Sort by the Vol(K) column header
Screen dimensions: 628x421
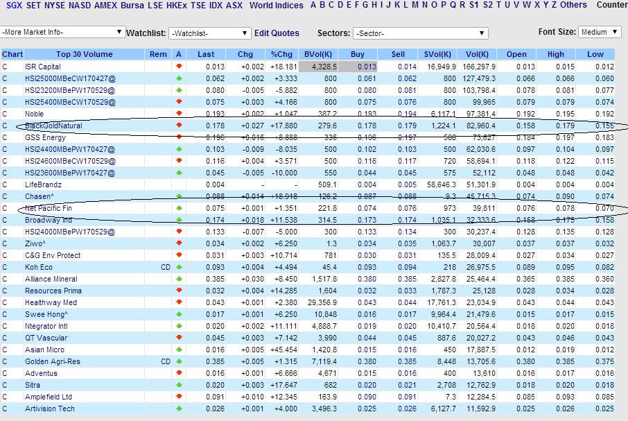click(x=477, y=54)
